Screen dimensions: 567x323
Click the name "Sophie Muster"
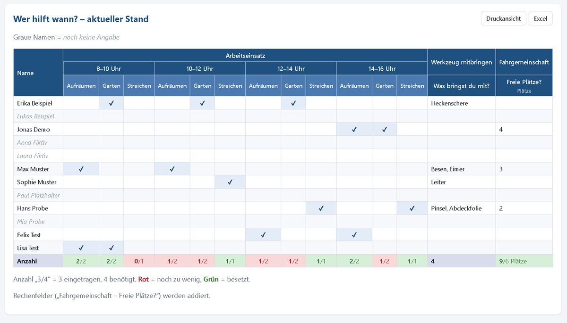[37, 182]
